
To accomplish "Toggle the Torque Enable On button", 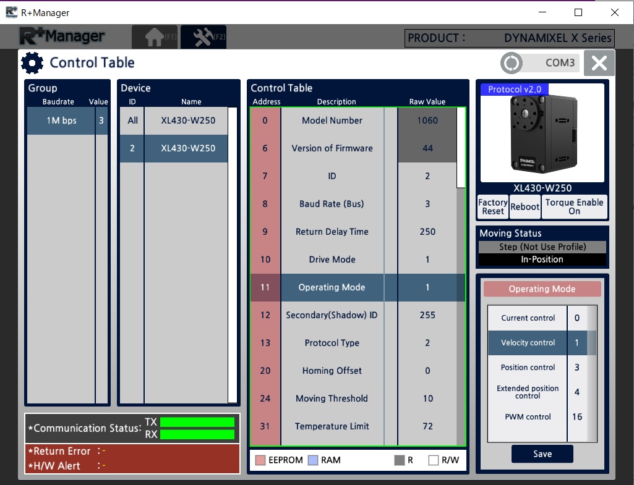I will pos(574,207).
